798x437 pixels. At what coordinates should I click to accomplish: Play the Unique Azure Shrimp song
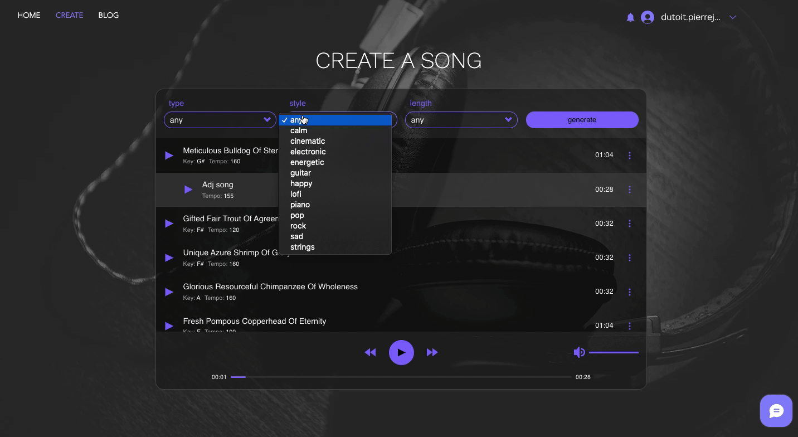(169, 258)
